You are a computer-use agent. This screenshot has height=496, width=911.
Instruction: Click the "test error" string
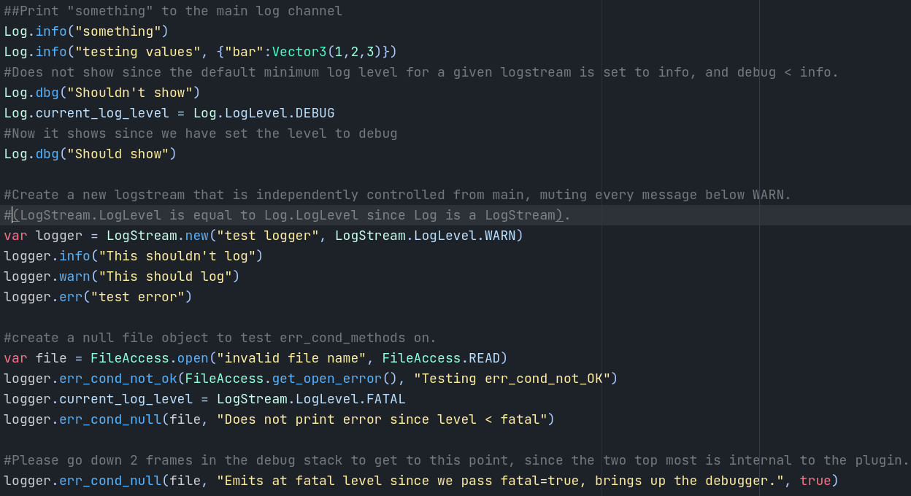pos(138,297)
